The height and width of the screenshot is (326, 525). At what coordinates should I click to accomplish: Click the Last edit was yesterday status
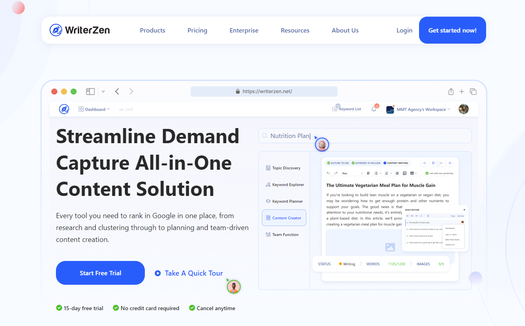(439, 173)
